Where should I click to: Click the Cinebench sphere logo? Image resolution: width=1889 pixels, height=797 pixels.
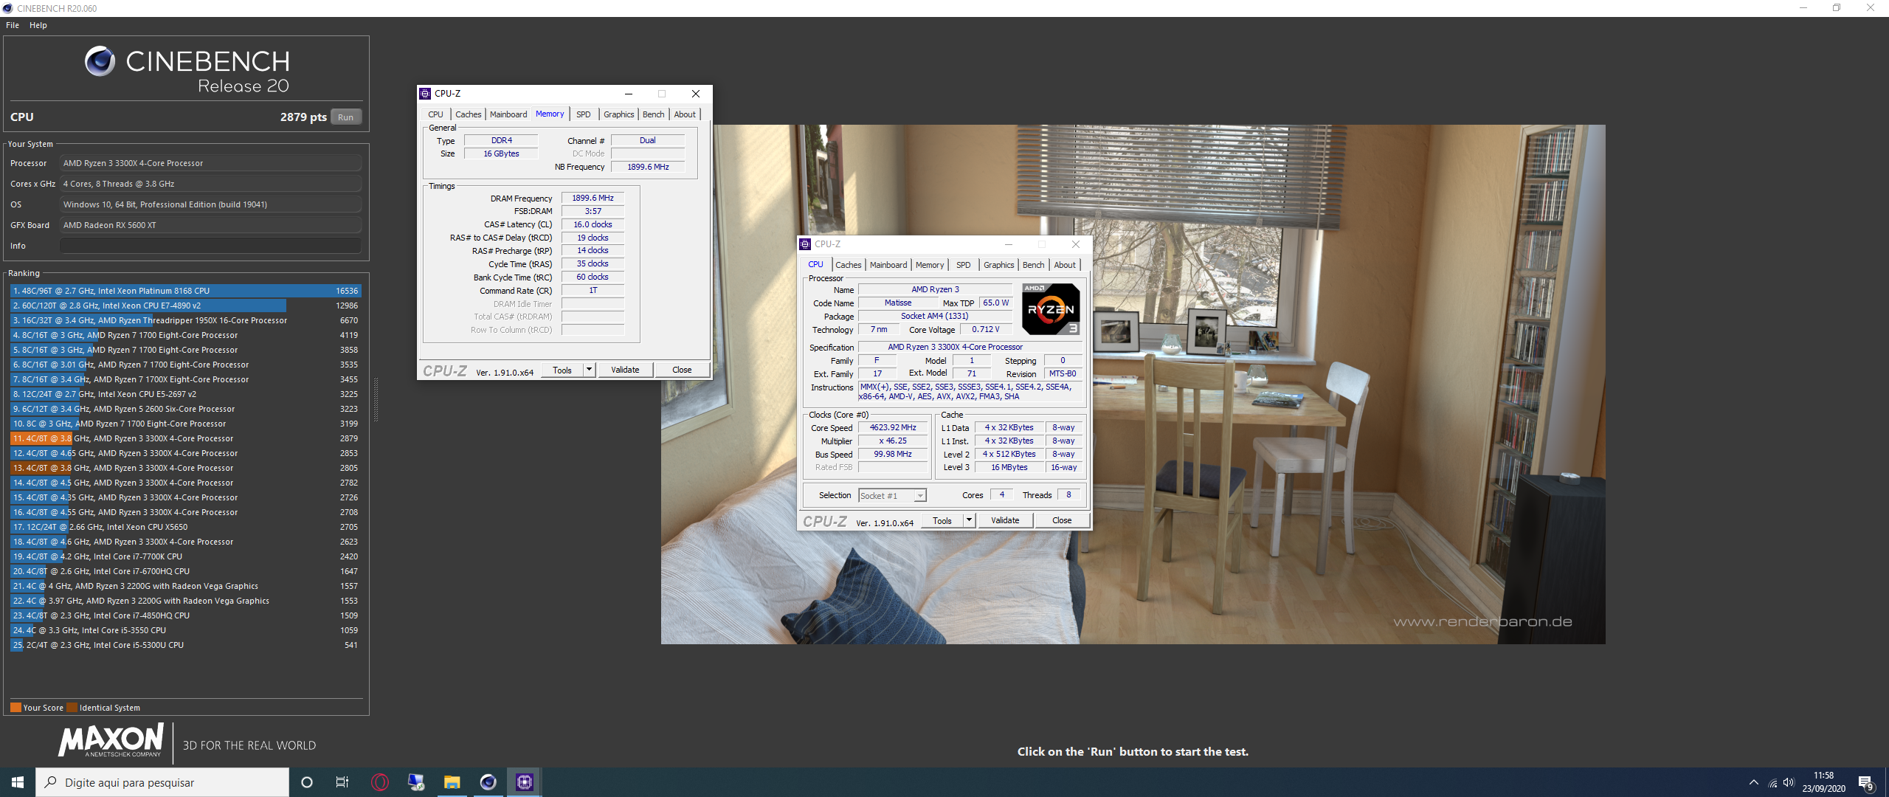[100, 61]
